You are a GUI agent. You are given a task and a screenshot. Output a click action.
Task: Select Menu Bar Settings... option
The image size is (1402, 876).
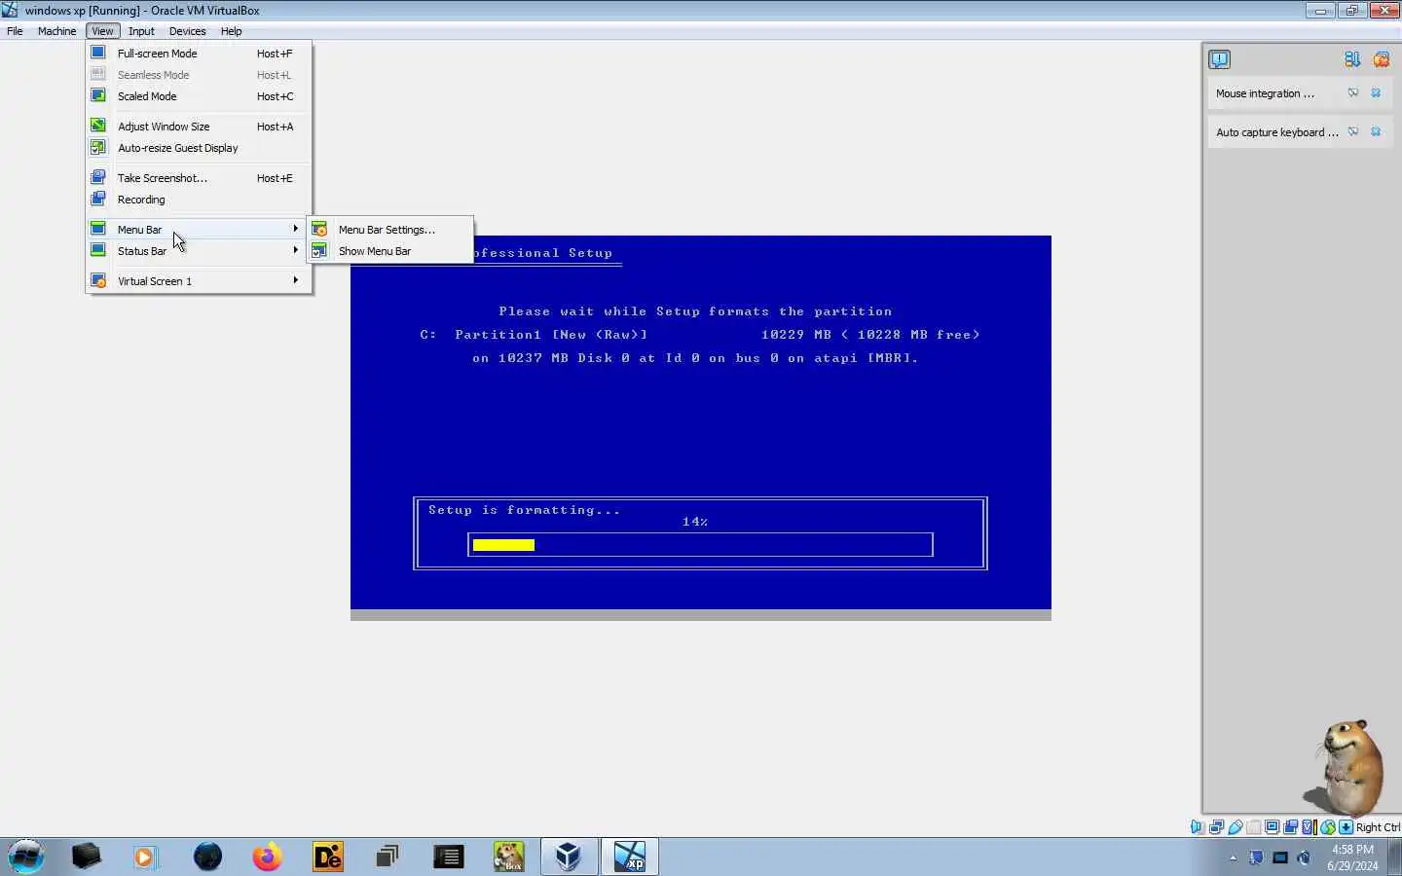(x=390, y=230)
